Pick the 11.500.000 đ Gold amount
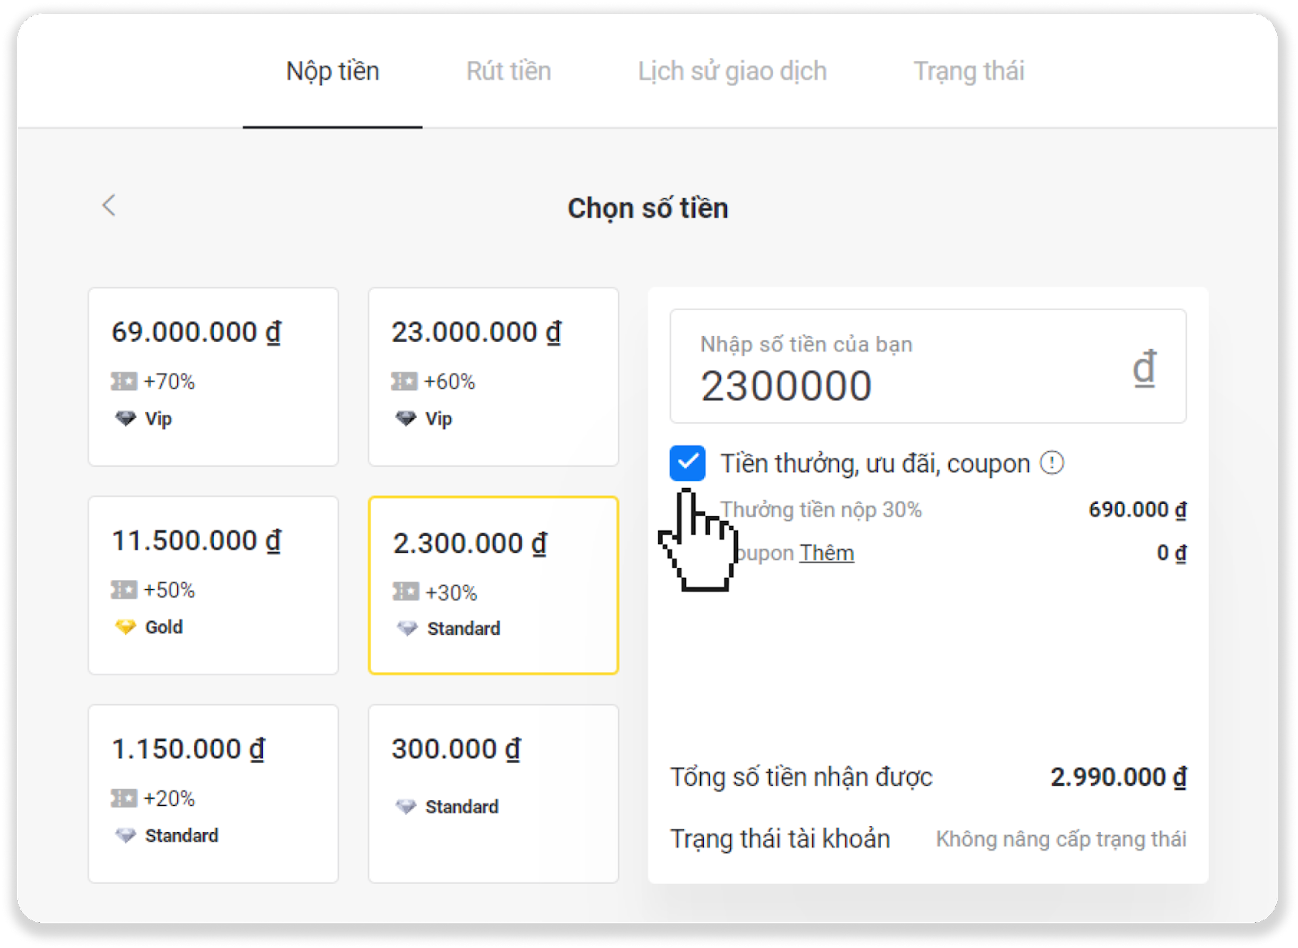 [x=213, y=584]
